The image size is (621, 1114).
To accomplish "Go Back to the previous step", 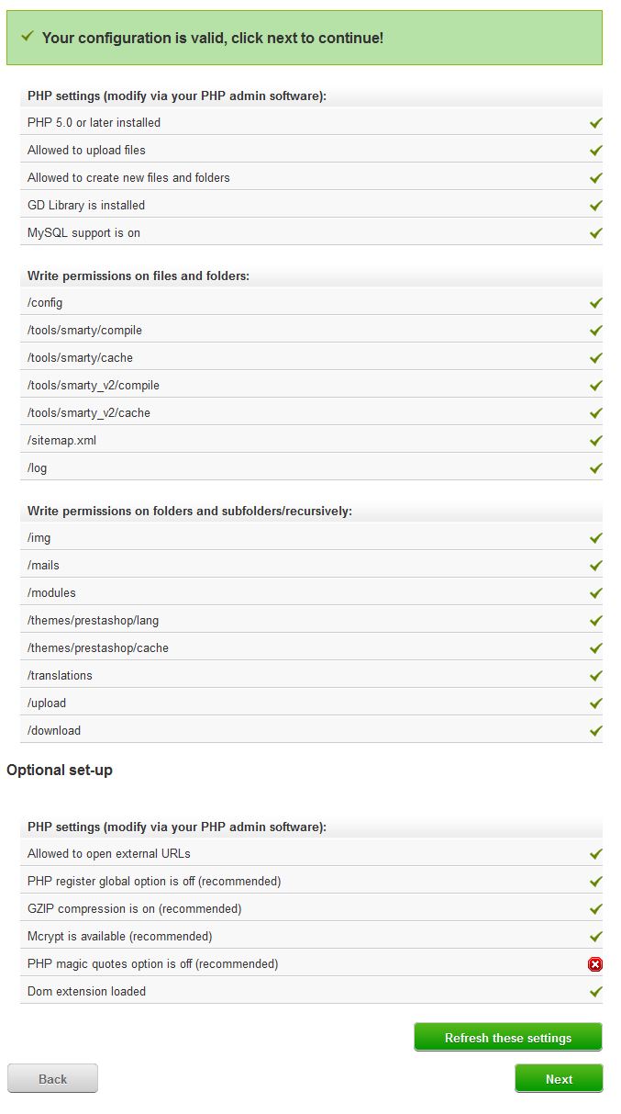I will coord(52,1078).
